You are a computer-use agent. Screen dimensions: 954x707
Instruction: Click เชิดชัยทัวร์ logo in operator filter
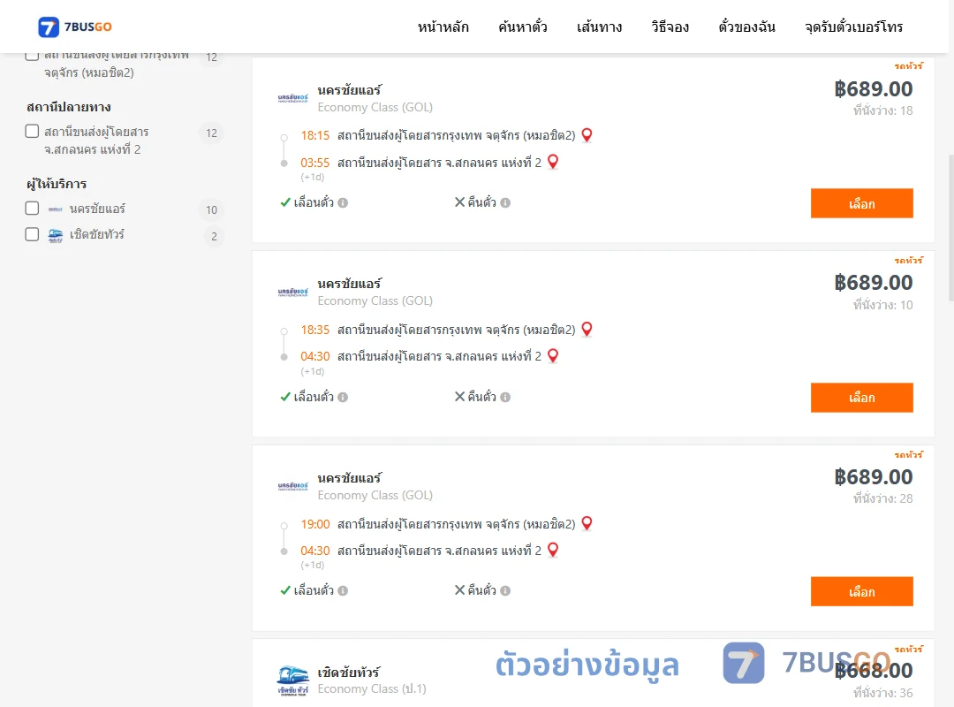[56, 236]
